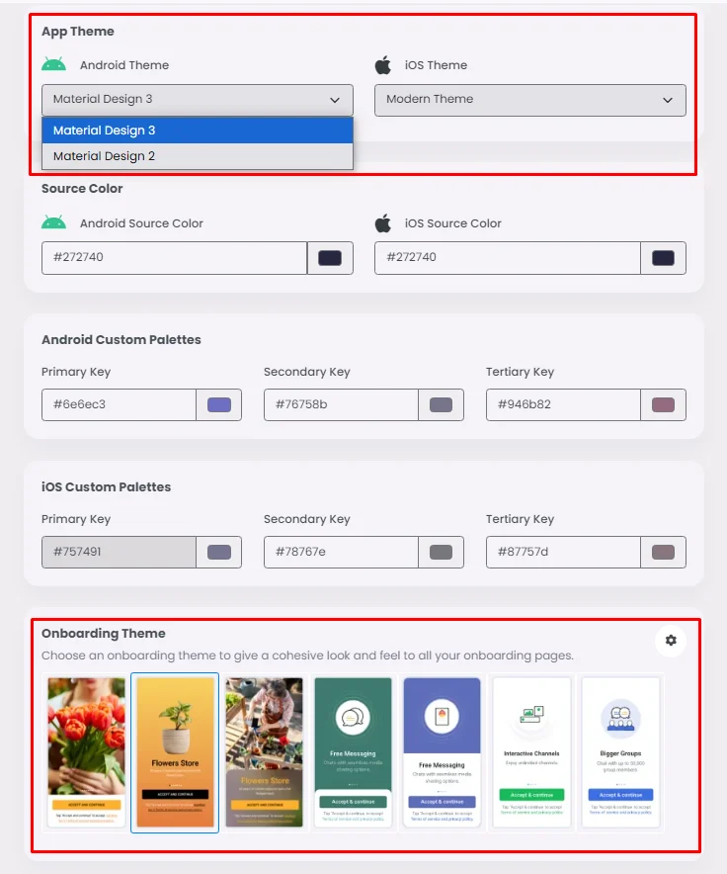Edit Android Secondary Key hex #76758b
The width and height of the screenshot is (727, 874).
click(x=341, y=404)
